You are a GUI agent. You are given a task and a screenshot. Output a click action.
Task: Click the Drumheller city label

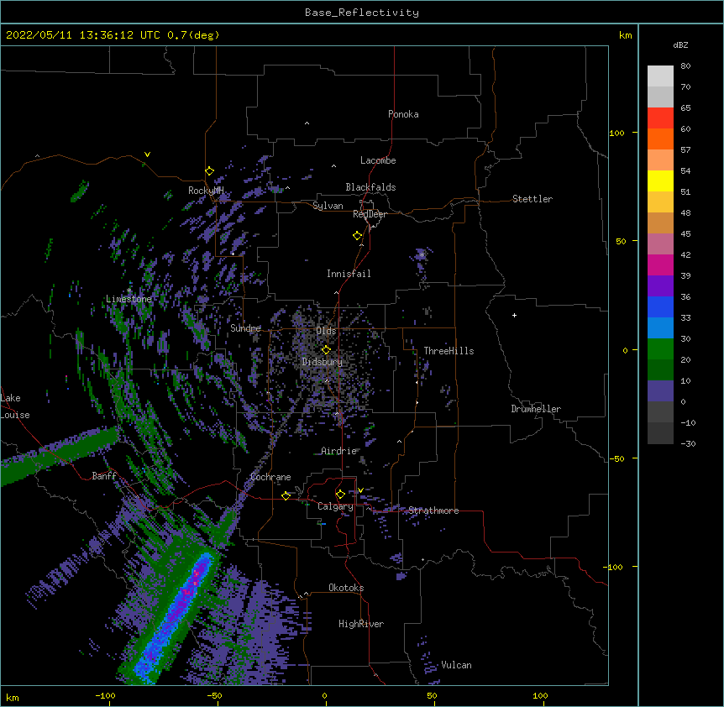coord(536,409)
